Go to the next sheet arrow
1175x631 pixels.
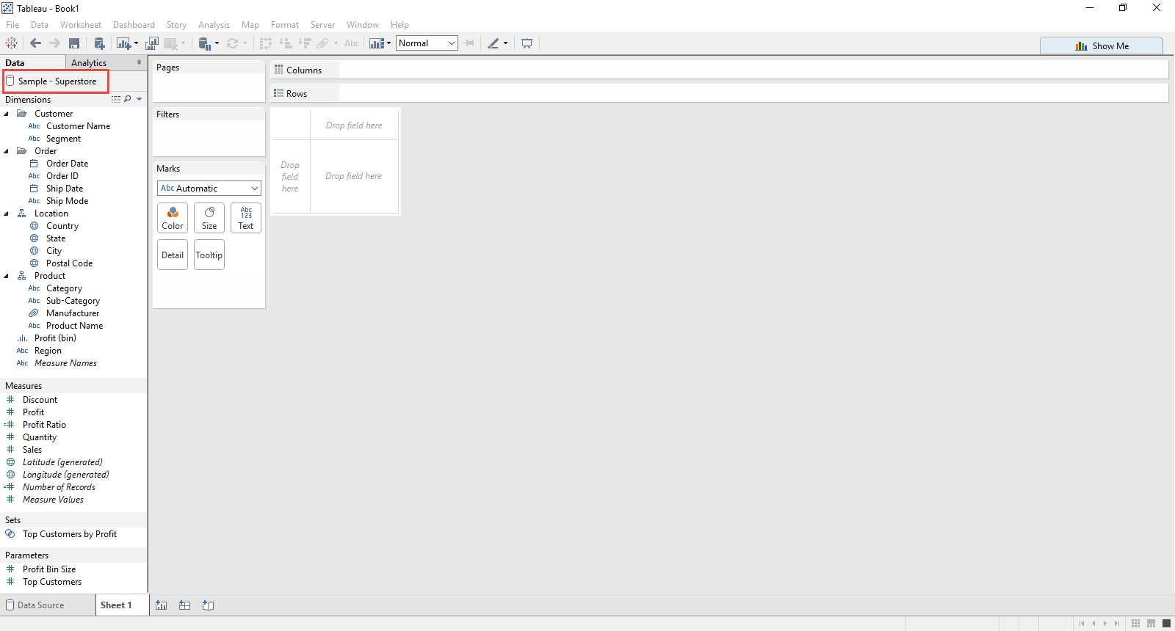[x=1105, y=623]
